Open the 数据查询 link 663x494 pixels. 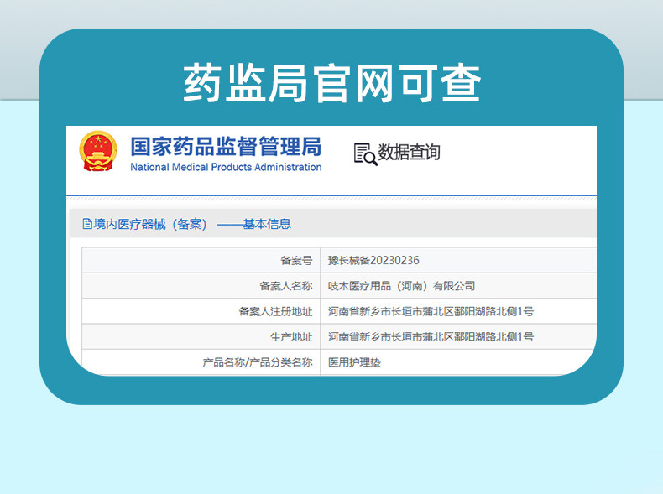click(409, 152)
